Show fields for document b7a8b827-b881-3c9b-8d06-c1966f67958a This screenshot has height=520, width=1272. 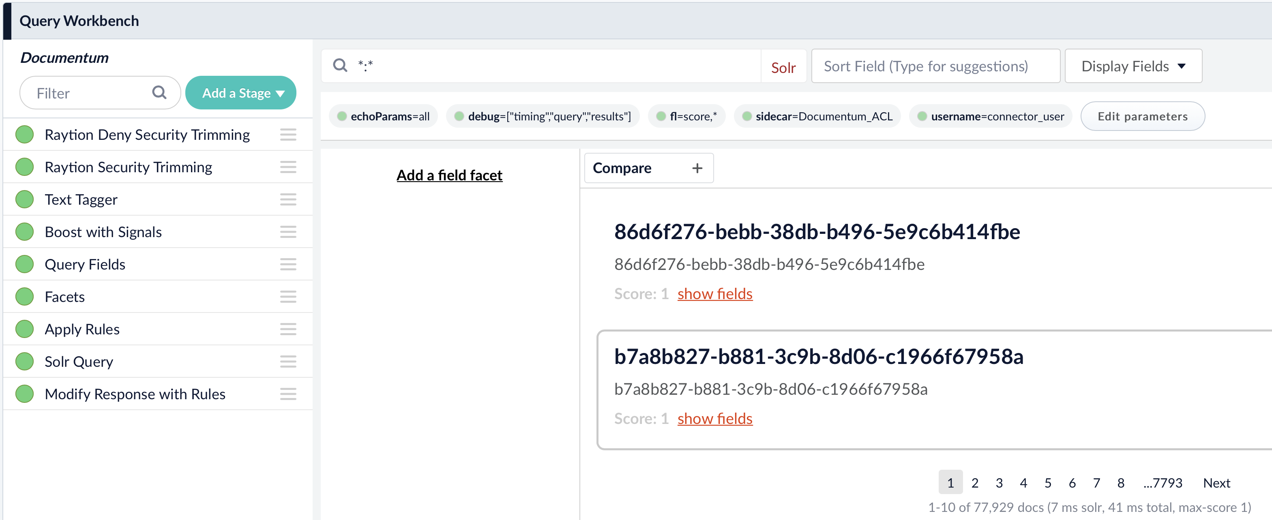[x=714, y=418]
